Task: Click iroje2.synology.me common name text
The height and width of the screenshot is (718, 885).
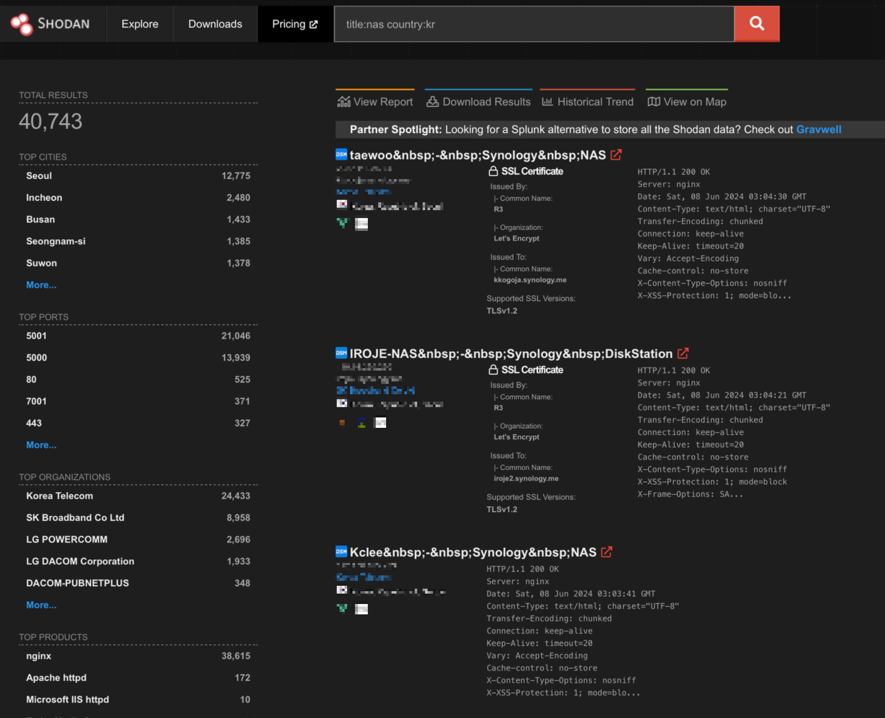Action: pyautogui.click(x=526, y=478)
